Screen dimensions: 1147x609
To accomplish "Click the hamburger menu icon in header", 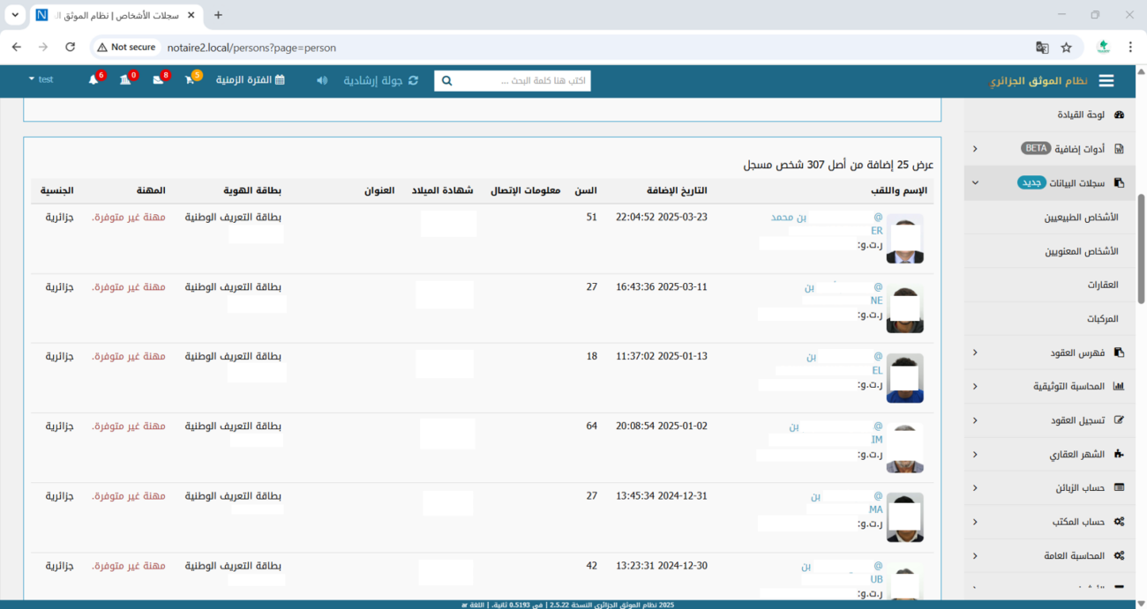I will [1106, 81].
